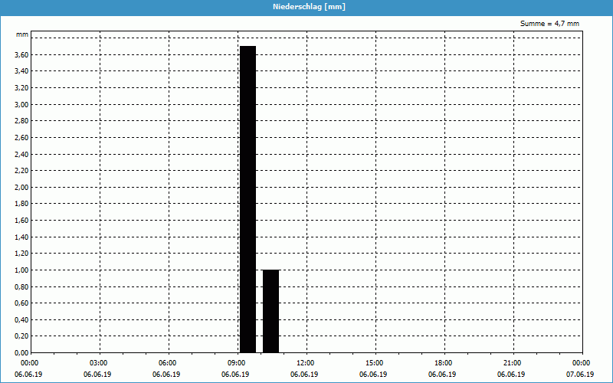Screen dimensions: 613x383
Task: Click y-axis value 3,40
Action: [21, 71]
